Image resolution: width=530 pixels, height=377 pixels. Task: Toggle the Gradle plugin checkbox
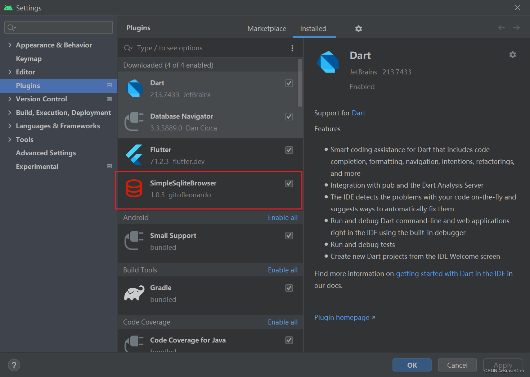289,288
